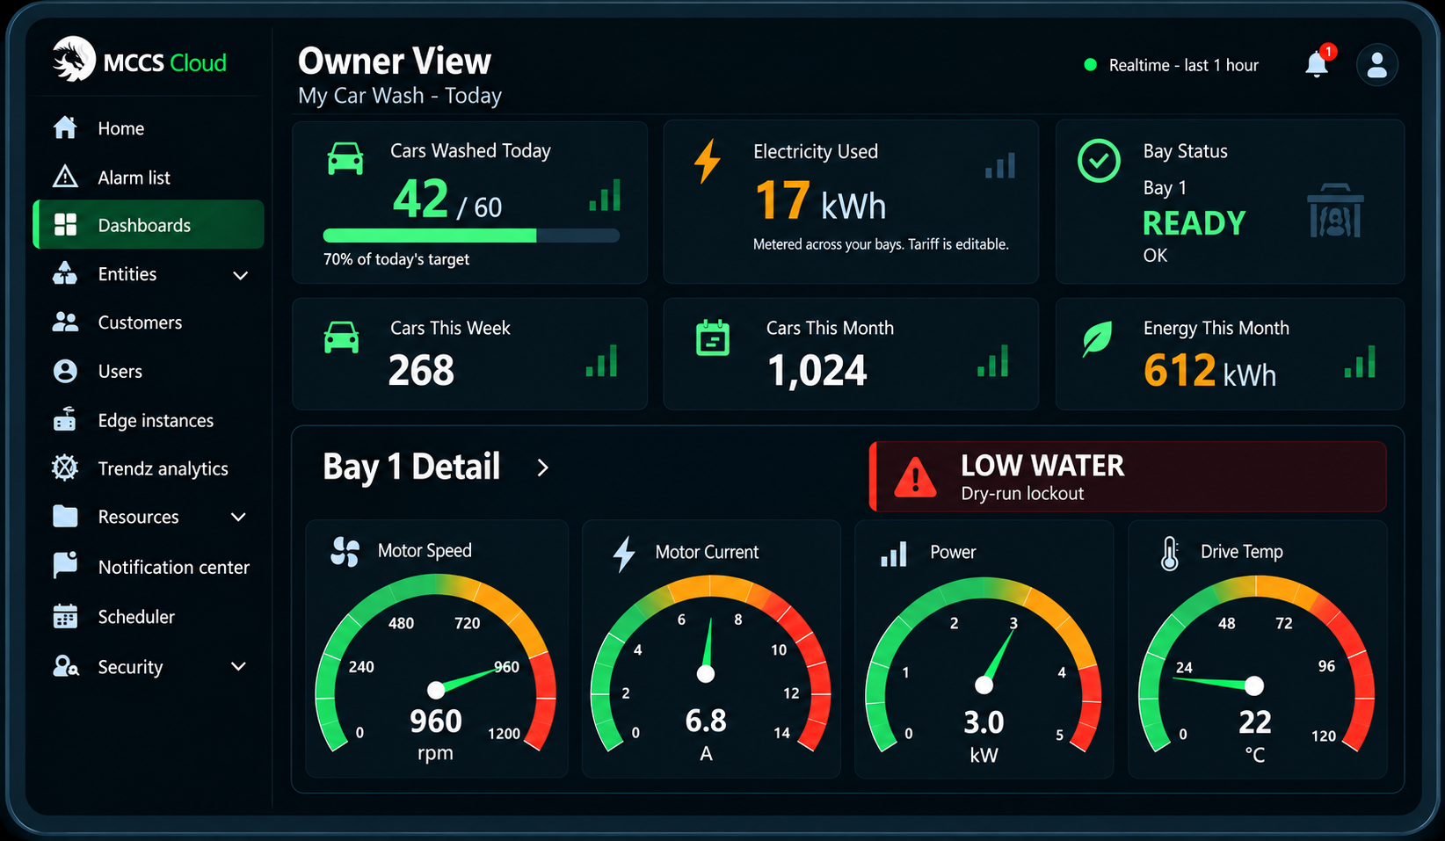The image size is (1445, 841).
Task: Click the Realtime - last 1 hour selector
Action: click(1172, 65)
